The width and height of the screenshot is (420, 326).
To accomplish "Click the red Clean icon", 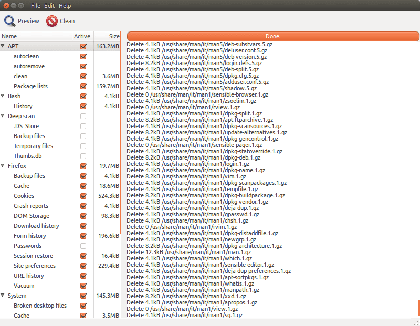I will pyautogui.click(x=51, y=21).
